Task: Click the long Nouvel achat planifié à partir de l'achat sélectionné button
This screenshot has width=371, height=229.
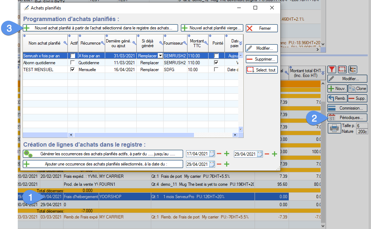Action: click(x=100, y=28)
